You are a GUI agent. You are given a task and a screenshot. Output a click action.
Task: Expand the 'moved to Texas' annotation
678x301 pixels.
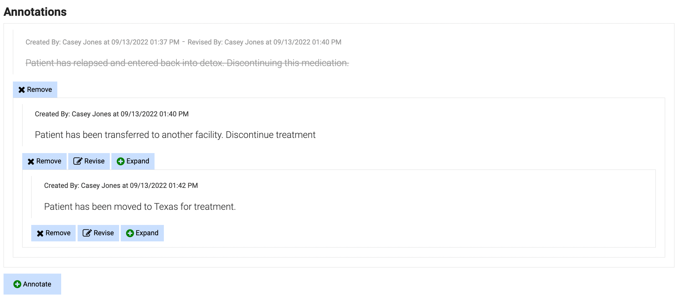coord(142,233)
